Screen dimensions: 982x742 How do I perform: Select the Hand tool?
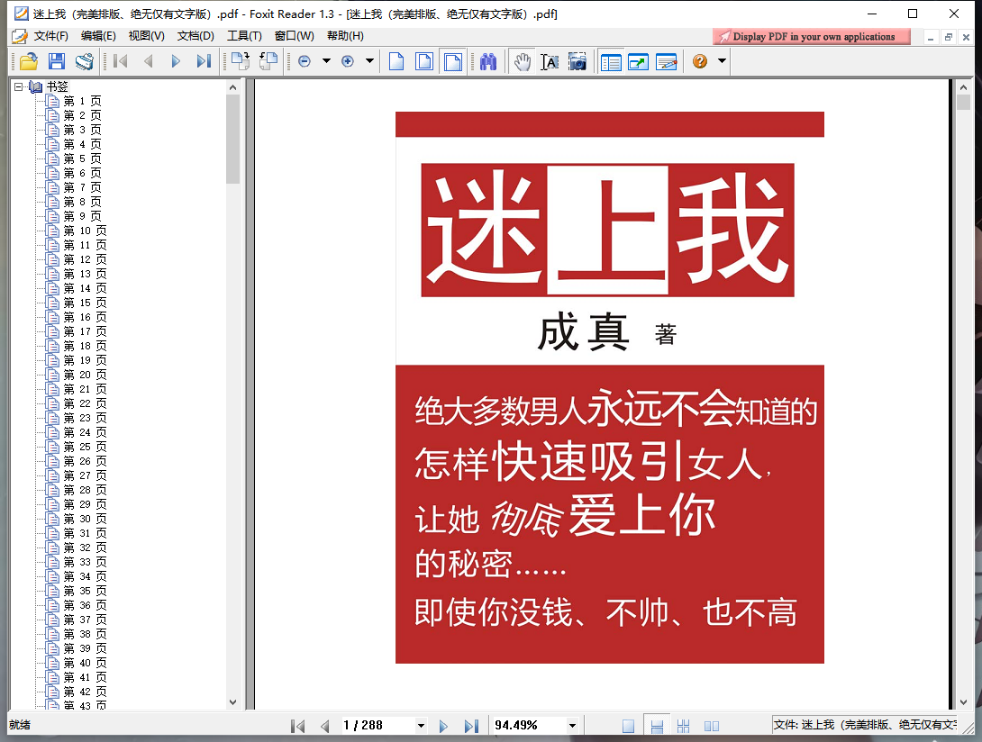click(x=522, y=61)
